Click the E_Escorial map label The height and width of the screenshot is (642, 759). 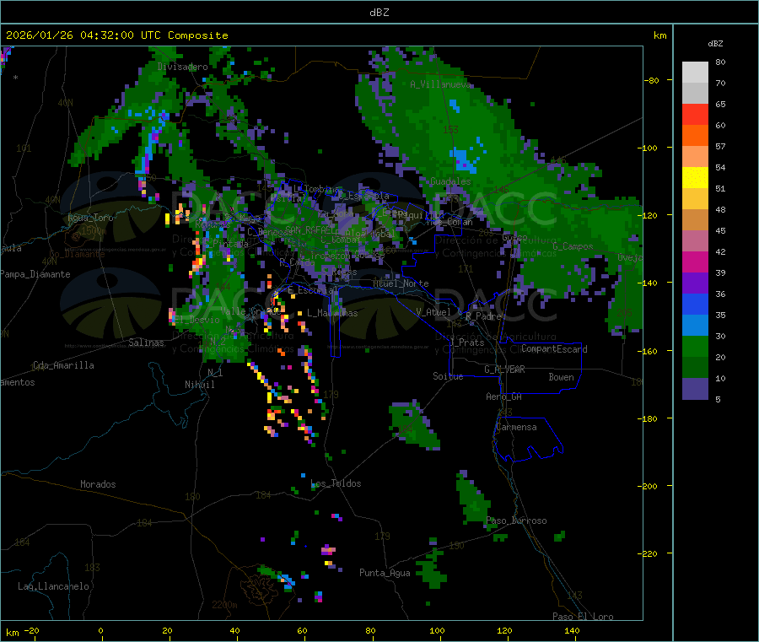click(x=312, y=290)
